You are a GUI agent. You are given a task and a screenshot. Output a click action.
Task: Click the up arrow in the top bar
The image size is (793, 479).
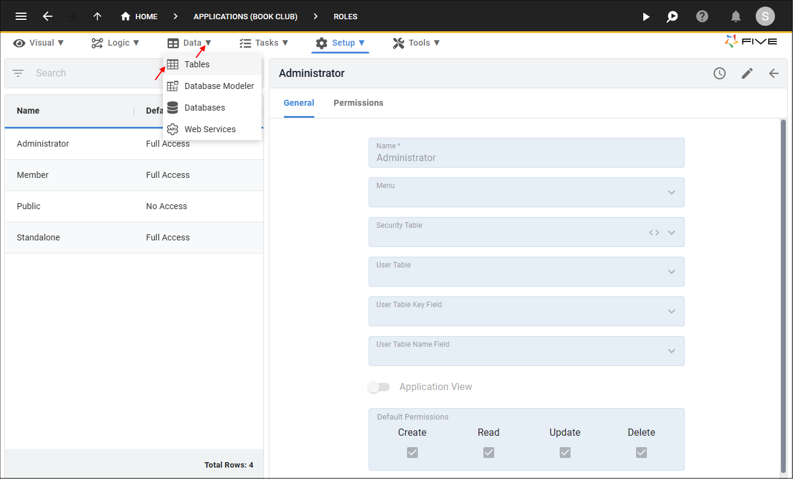click(x=97, y=16)
